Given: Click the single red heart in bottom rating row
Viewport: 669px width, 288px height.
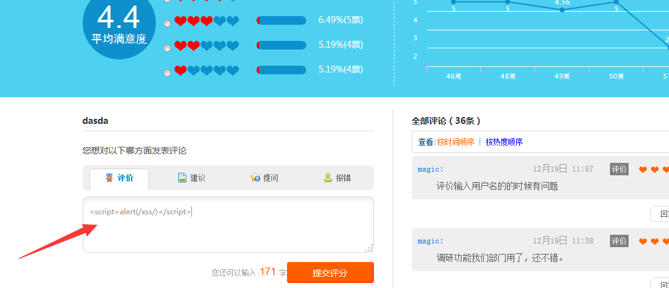Looking at the screenshot, I should coord(181,71).
